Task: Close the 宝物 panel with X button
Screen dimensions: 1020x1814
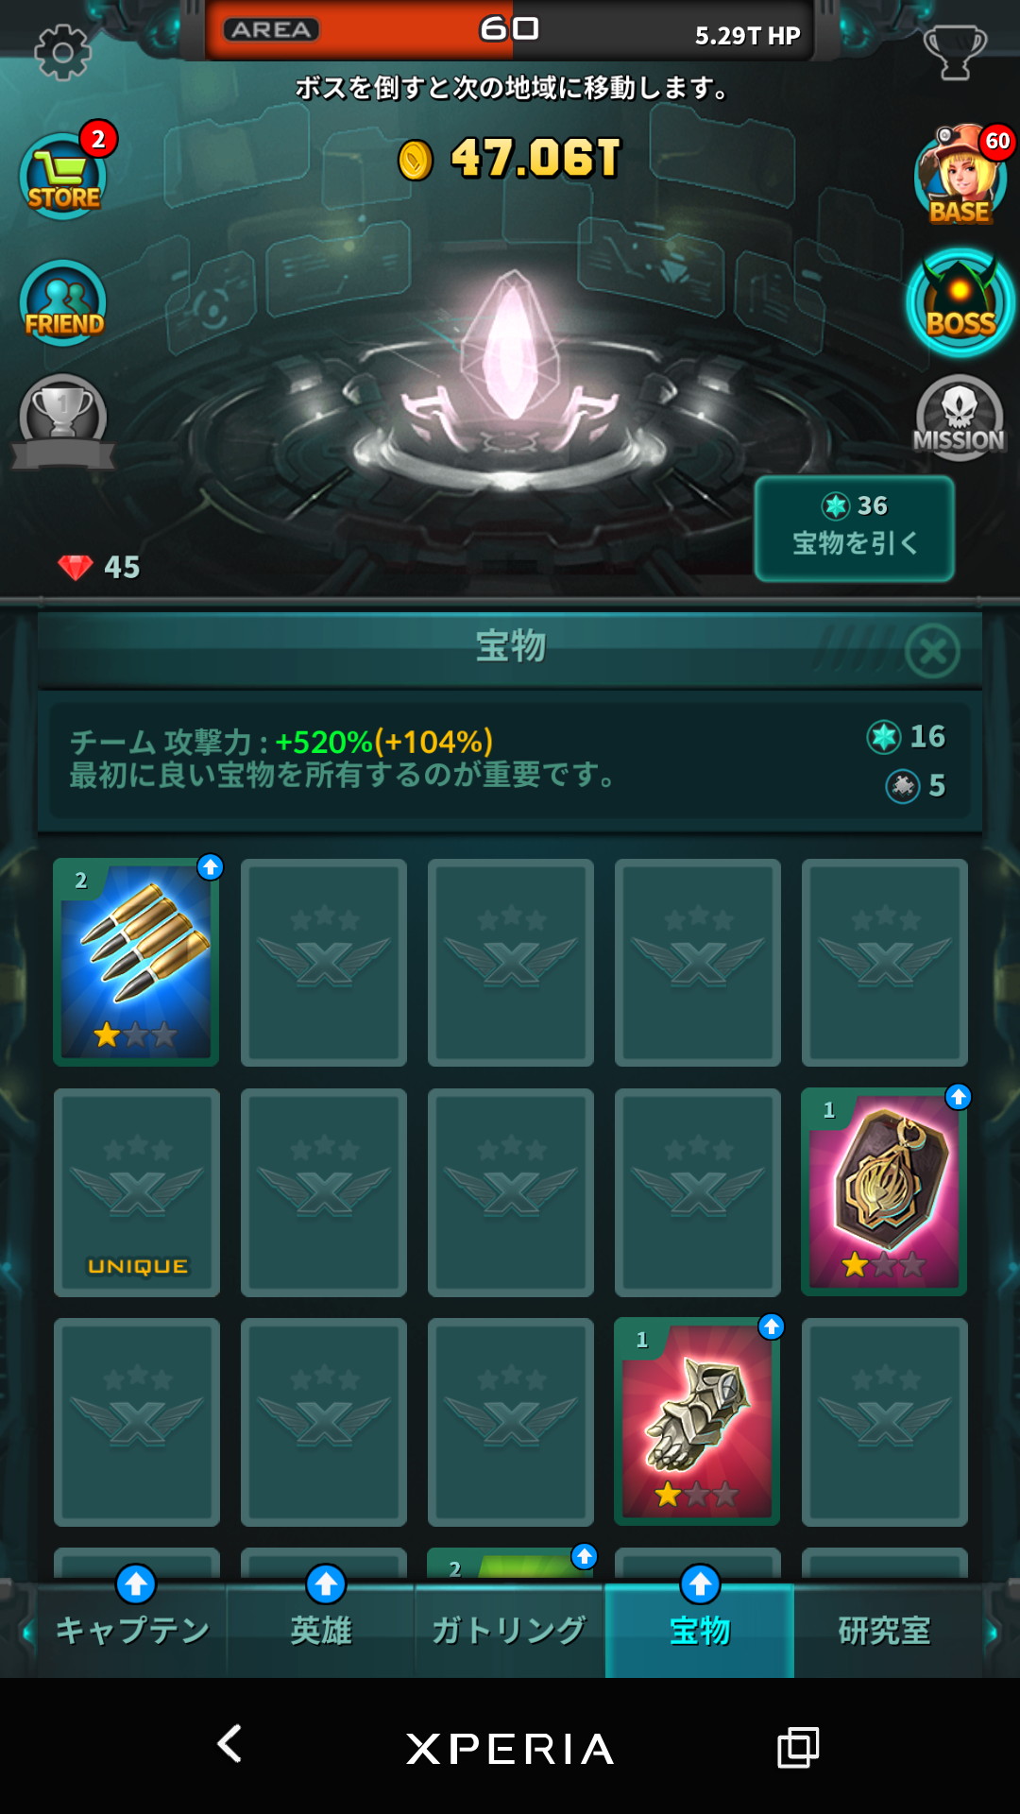Action: point(932,651)
